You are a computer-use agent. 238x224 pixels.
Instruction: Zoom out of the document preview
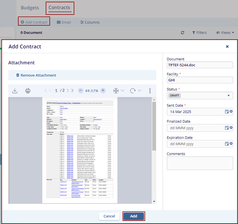(81, 91)
